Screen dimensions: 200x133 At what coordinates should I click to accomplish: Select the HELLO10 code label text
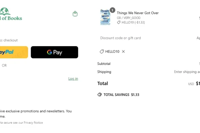112,52
